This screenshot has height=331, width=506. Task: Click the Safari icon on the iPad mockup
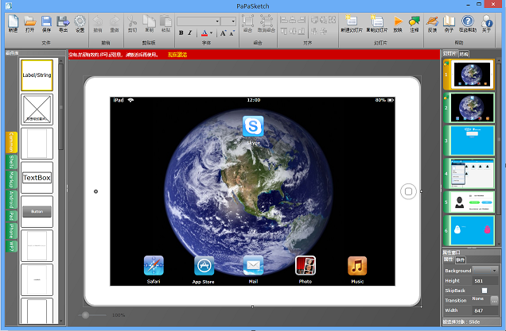click(x=154, y=266)
